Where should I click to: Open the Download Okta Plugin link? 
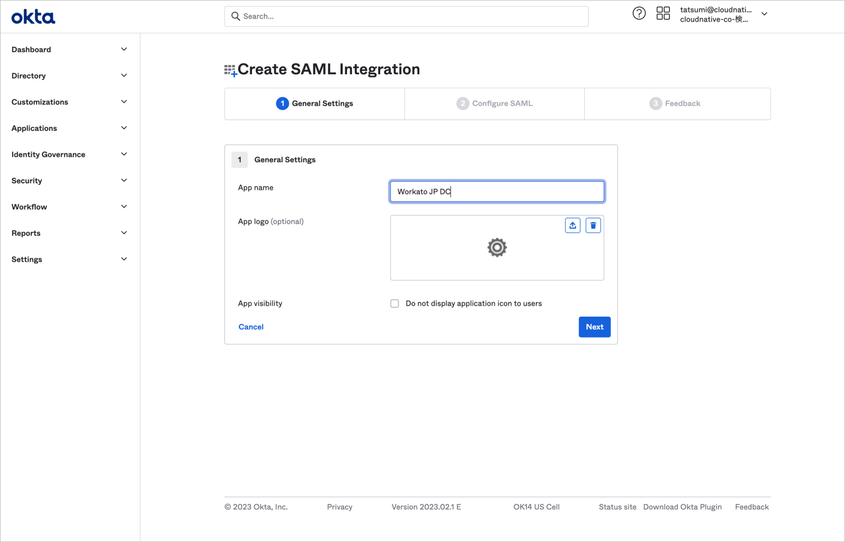pyautogui.click(x=683, y=506)
